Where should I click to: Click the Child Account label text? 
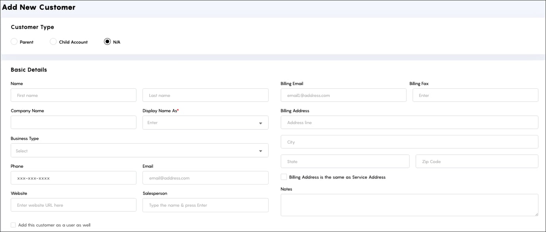[73, 42]
